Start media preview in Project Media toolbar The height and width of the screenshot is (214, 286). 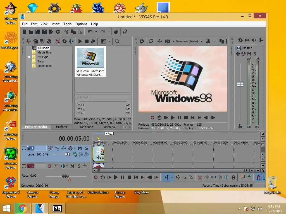click(80, 41)
